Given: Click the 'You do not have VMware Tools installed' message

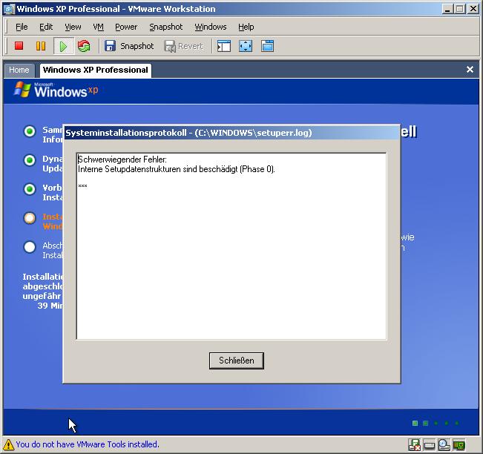Looking at the screenshot, I should pyautogui.click(x=88, y=444).
